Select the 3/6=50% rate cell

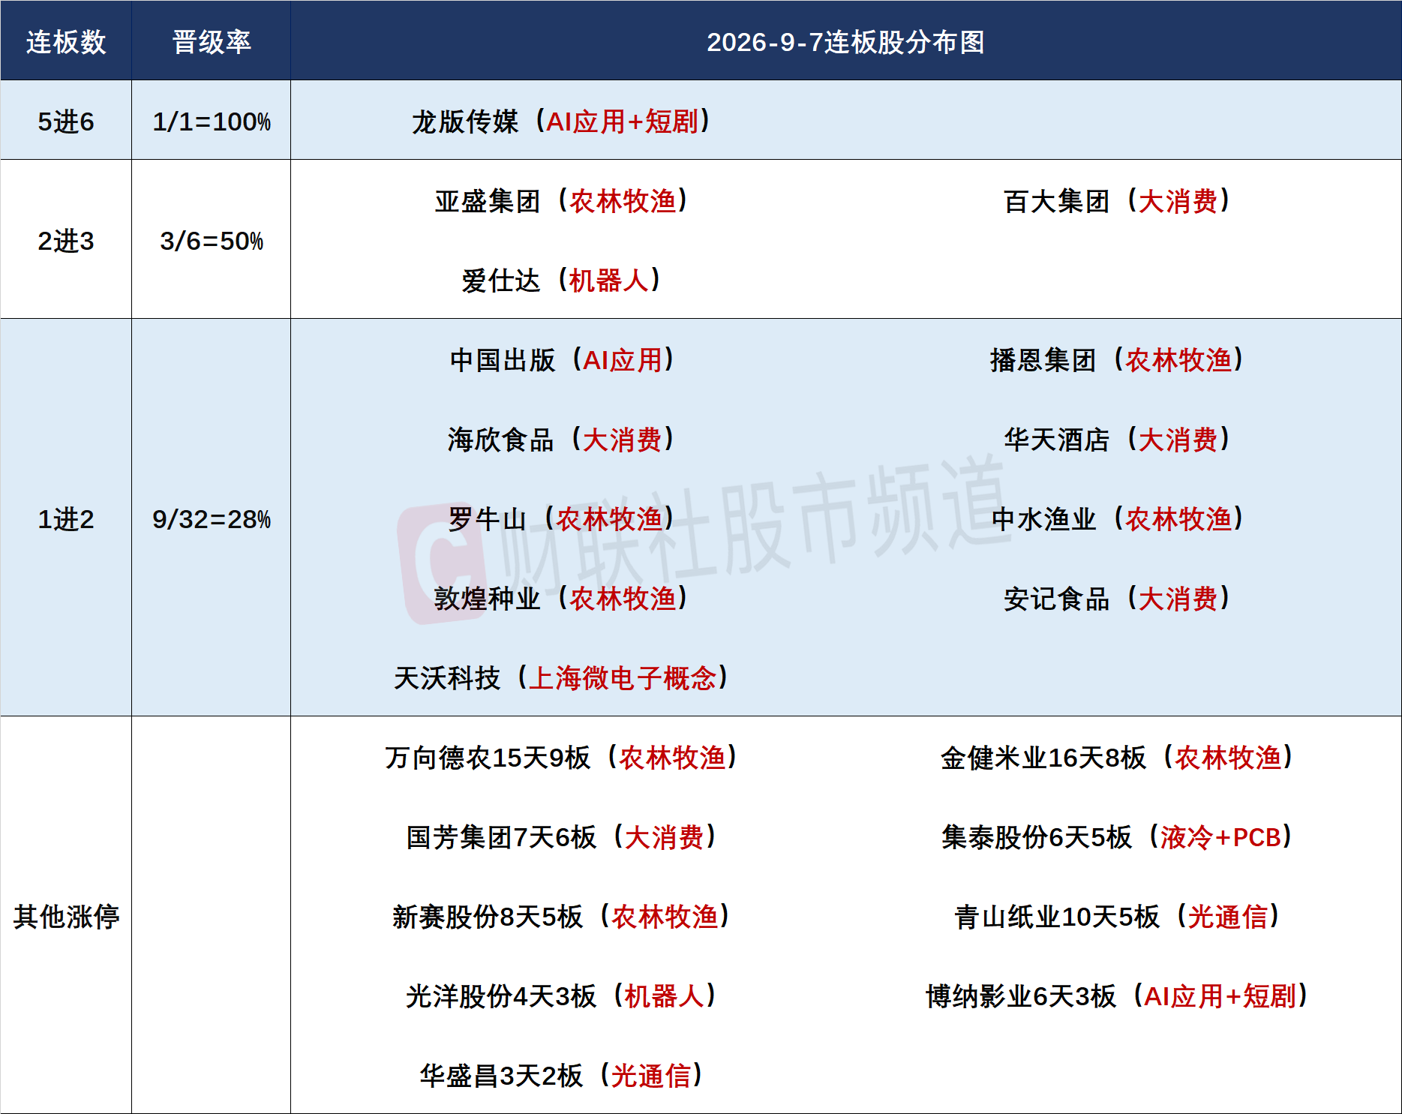pyautogui.click(x=212, y=240)
